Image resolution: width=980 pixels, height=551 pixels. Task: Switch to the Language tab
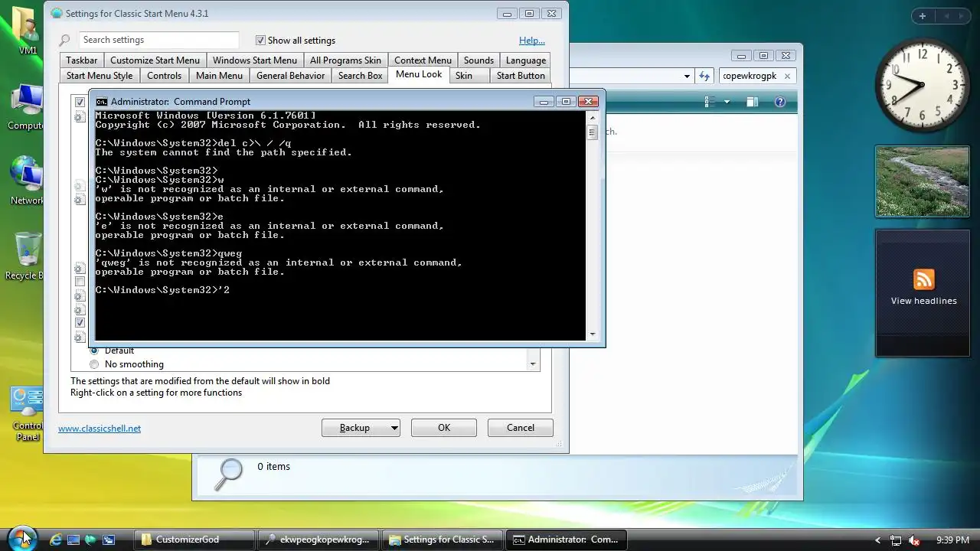pyautogui.click(x=526, y=60)
